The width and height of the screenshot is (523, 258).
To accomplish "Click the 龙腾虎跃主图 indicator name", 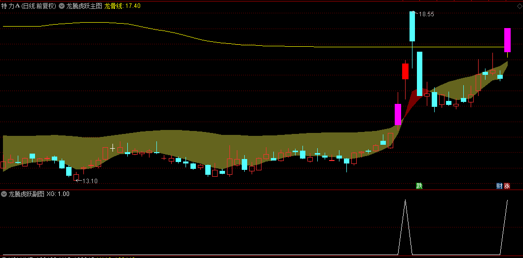I will pos(84,5).
